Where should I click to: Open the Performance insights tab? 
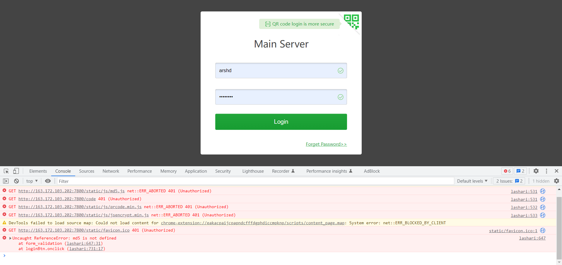329,171
